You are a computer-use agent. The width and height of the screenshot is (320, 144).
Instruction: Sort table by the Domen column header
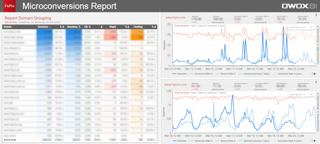(x=7, y=27)
